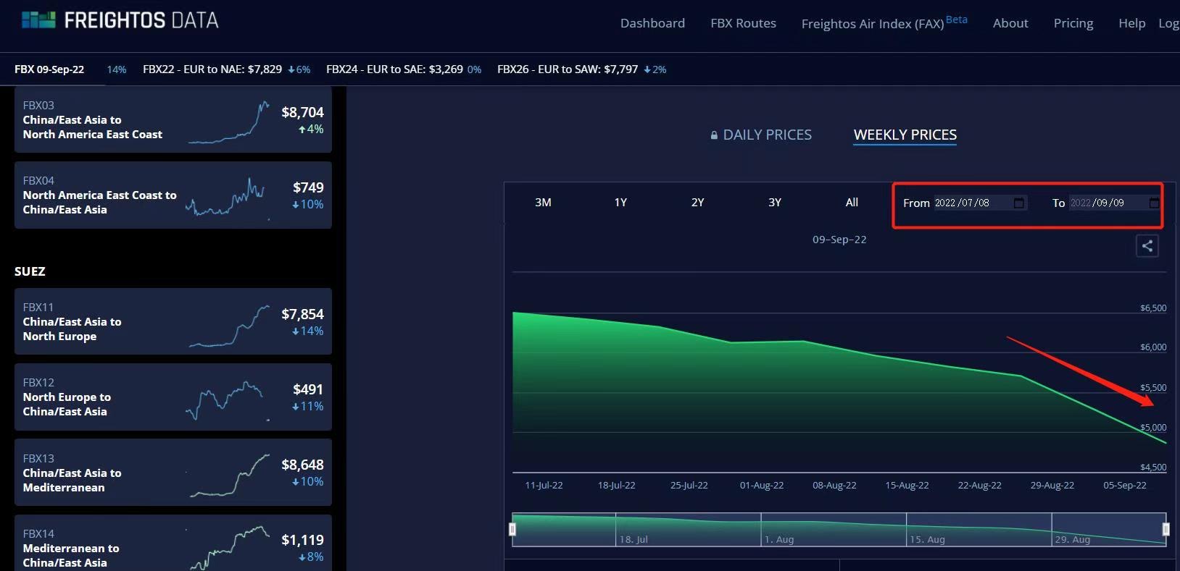Image resolution: width=1180 pixels, height=571 pixels.
Task: Open the FBX11 China/East Asia to North Europe card
Action: coord(173,321)
